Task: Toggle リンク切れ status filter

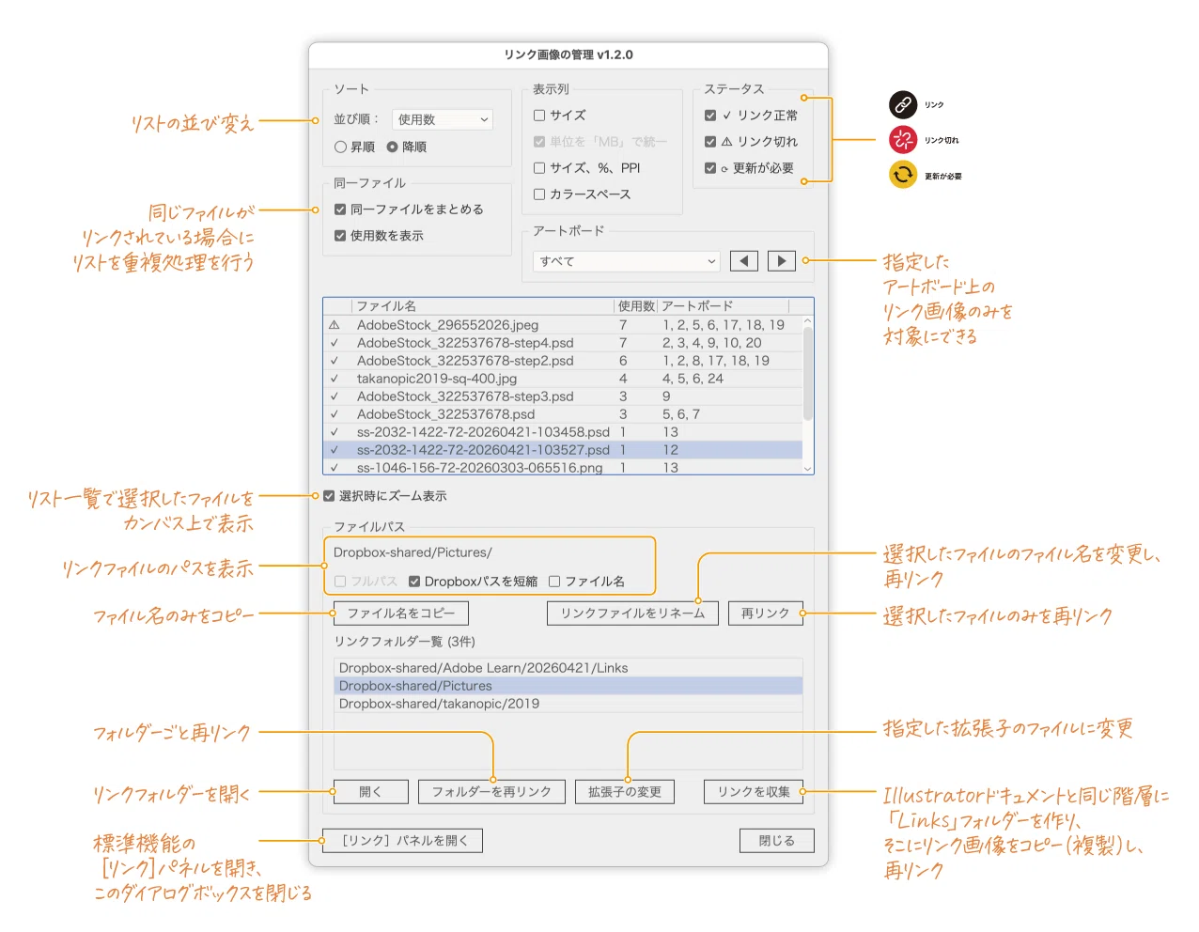Action: (710, 142)
